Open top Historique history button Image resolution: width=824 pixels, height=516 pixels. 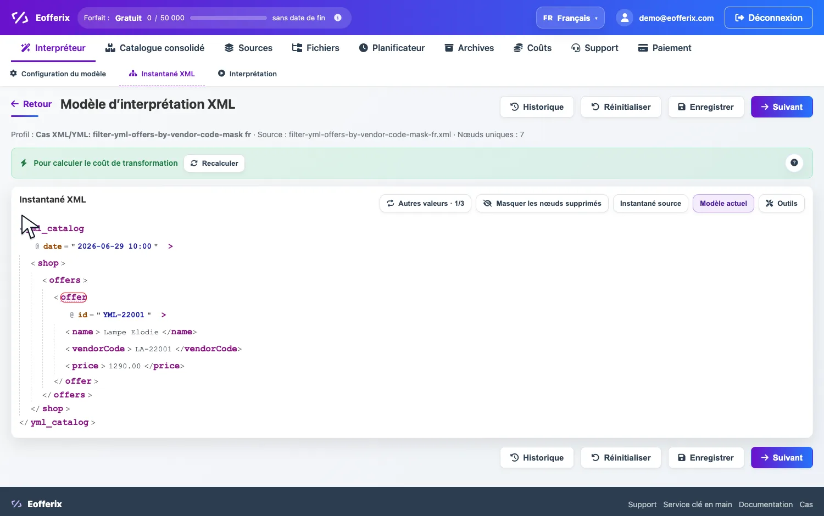click(x=537, y=107)
